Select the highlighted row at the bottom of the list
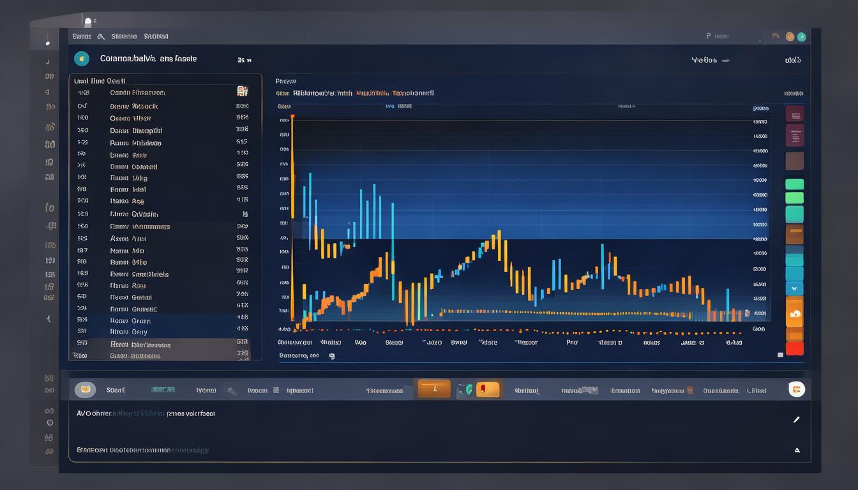This screenshot has height=490, width=858. tap(160, 345)
